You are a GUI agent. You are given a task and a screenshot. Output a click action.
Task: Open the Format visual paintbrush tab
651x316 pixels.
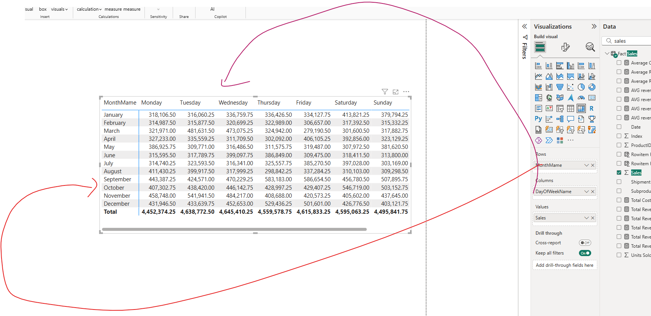[x=565, y=47]
